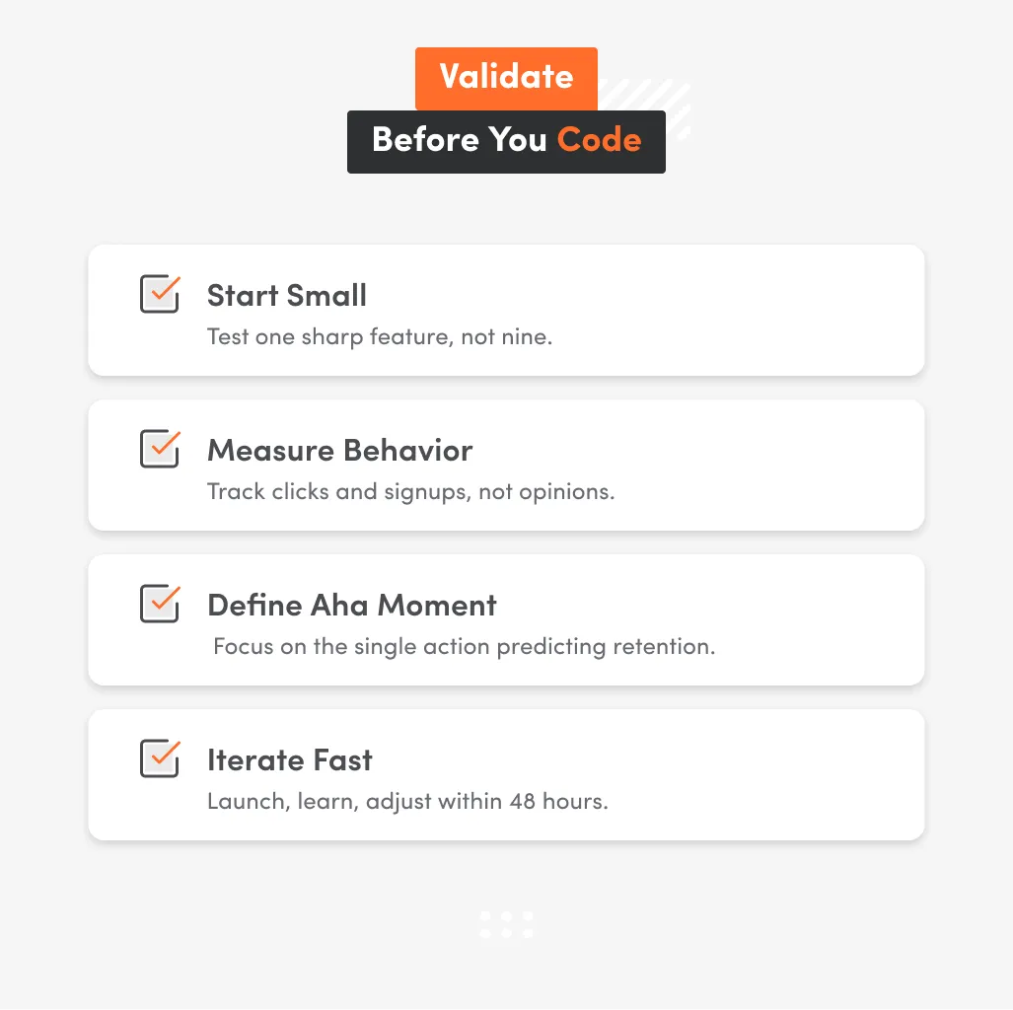The width and height of the screenshot is (1013, 1010).
Task: Uncheck the Measure Behavior checkbox
Action: [x=159, y=450]
